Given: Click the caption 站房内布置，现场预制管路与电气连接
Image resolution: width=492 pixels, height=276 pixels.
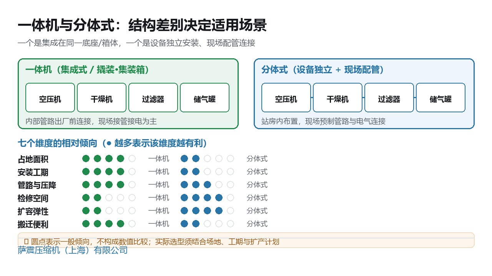Looking at the screenshot, I should coord(323,122).
